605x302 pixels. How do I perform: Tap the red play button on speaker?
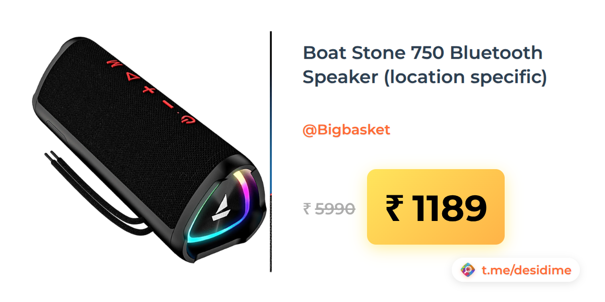(x=132, y=77)
